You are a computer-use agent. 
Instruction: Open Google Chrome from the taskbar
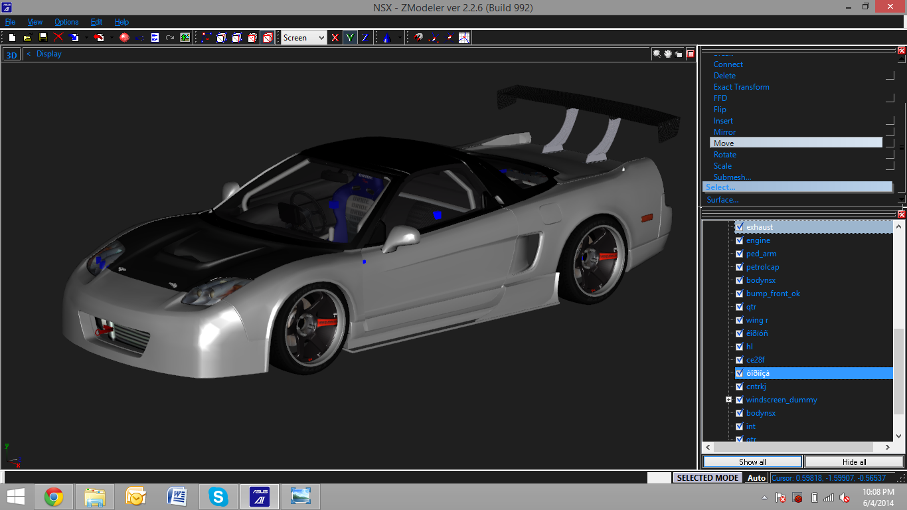[54, 496]
